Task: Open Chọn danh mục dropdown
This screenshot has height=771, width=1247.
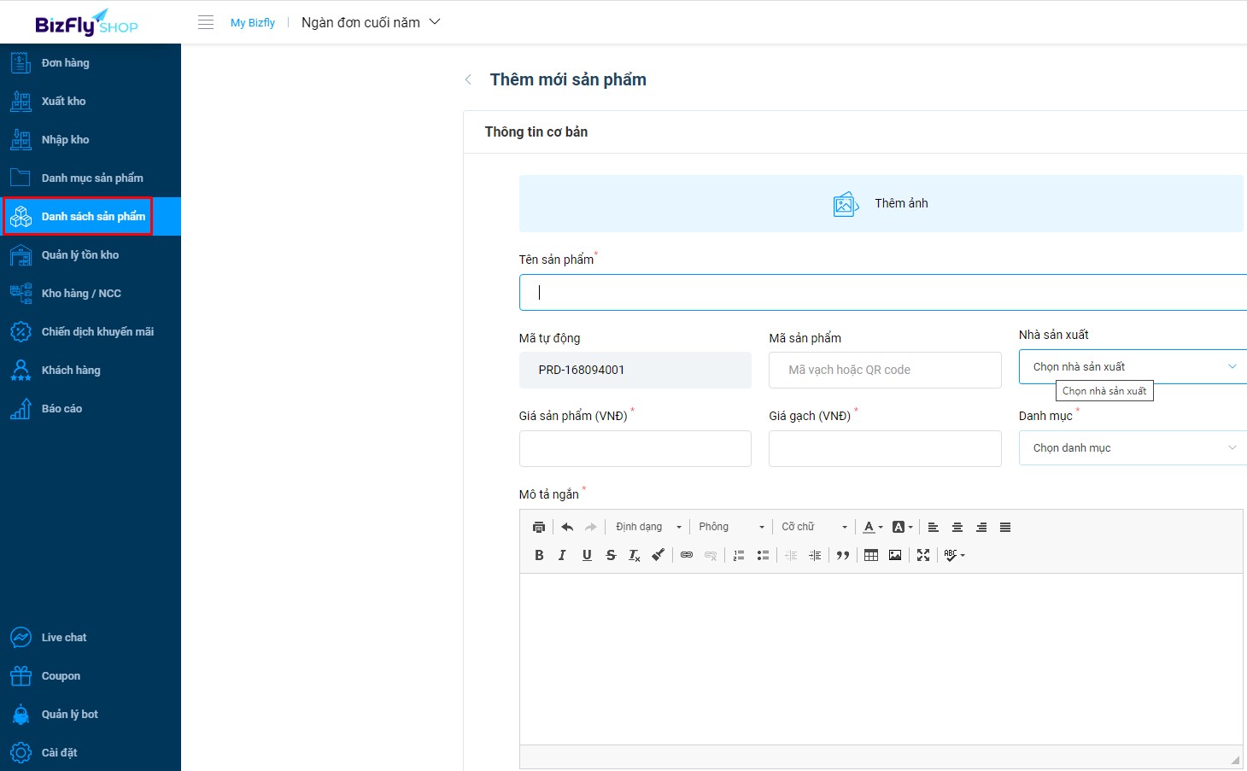Action: tap(1133, 447)
